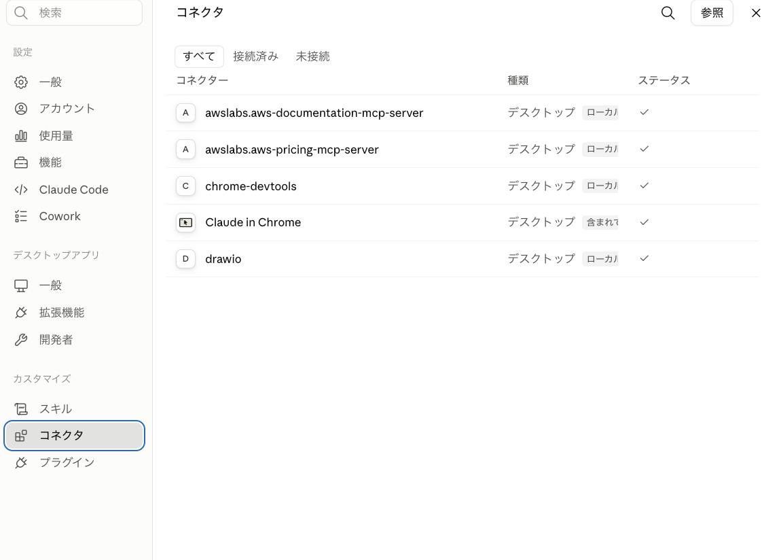Open the アカウント profile settings

point(74,108)
